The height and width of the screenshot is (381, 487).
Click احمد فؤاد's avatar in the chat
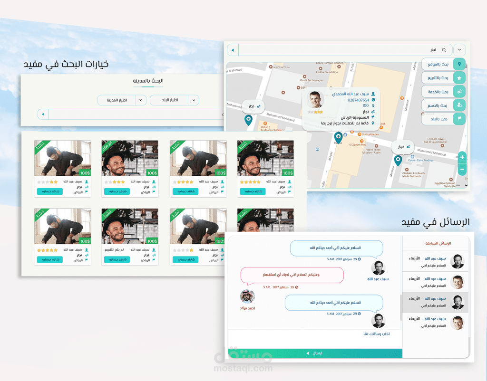pyautogui.click(x=247, y=296)
